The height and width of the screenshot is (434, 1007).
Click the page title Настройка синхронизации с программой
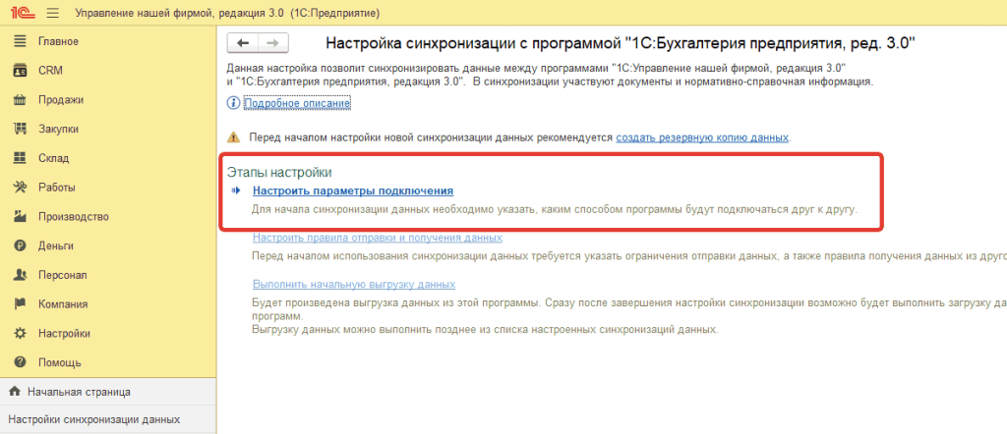(x=621, y=43)
